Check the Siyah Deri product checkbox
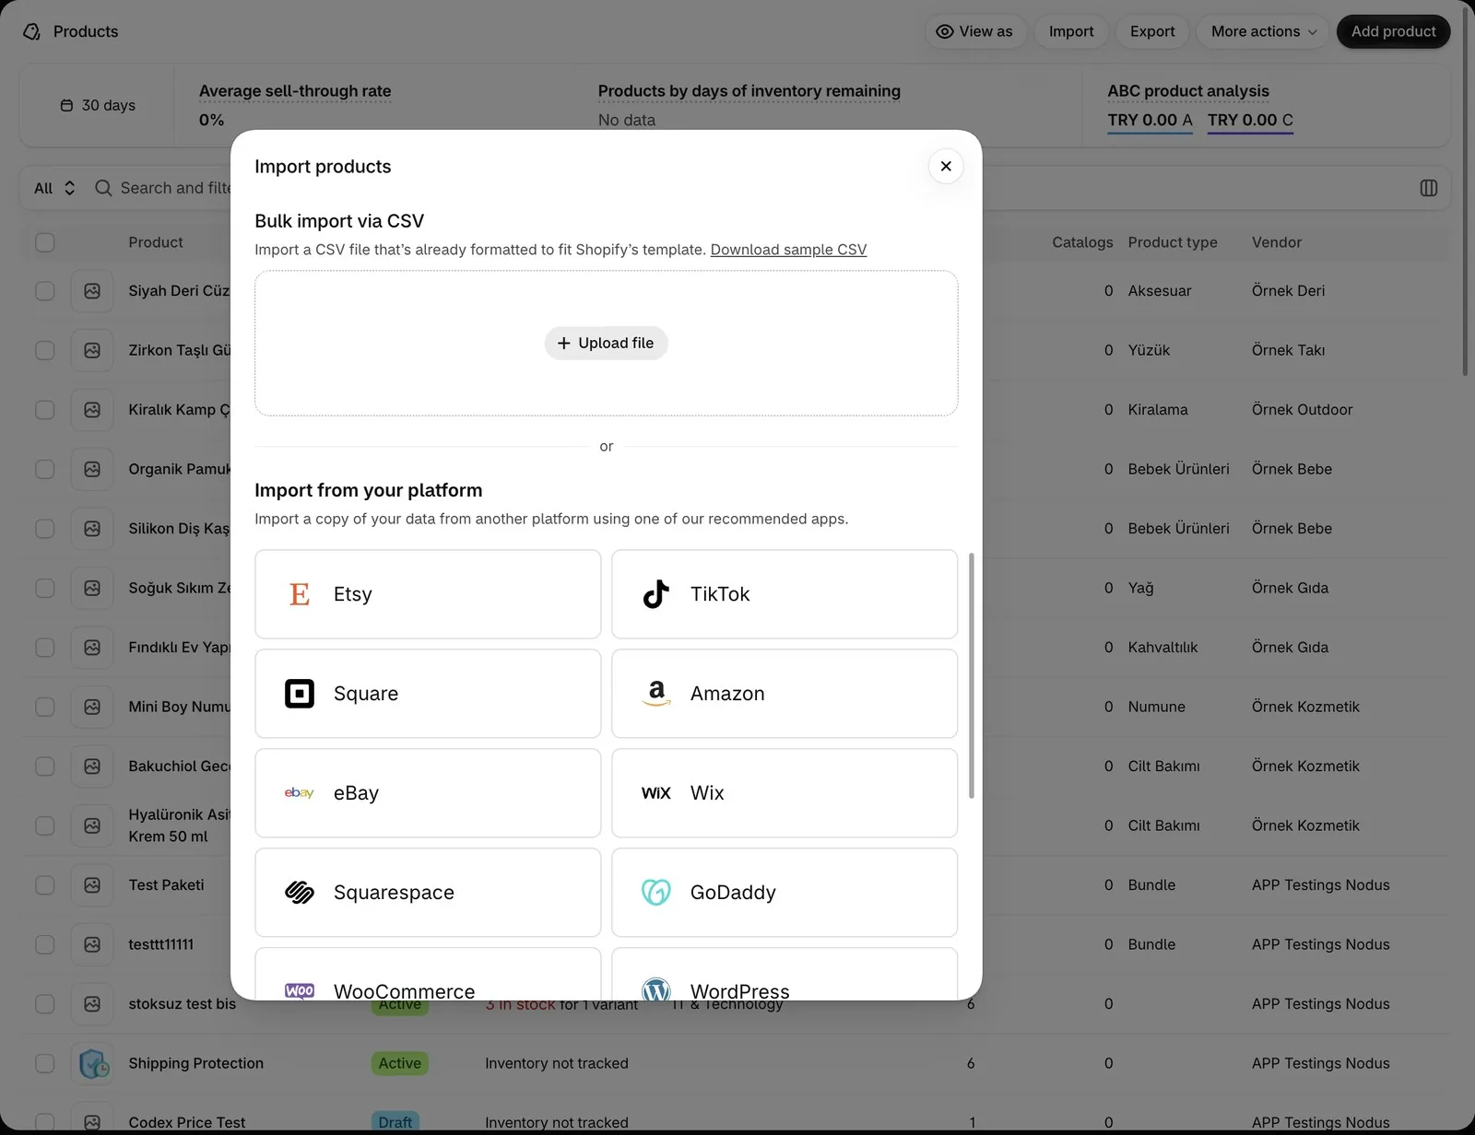This screenshot has height=1135, width=1475. [45, 291]
